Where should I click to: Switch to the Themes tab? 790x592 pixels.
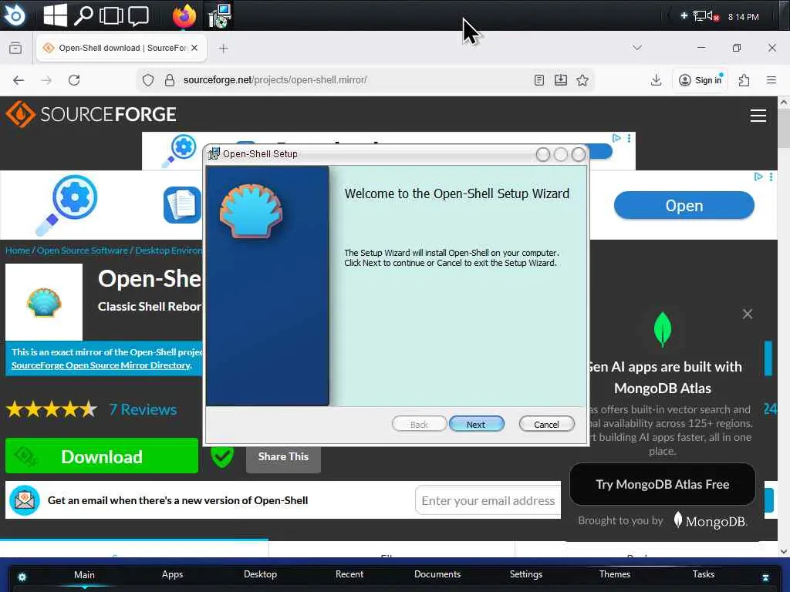[615, 573]
